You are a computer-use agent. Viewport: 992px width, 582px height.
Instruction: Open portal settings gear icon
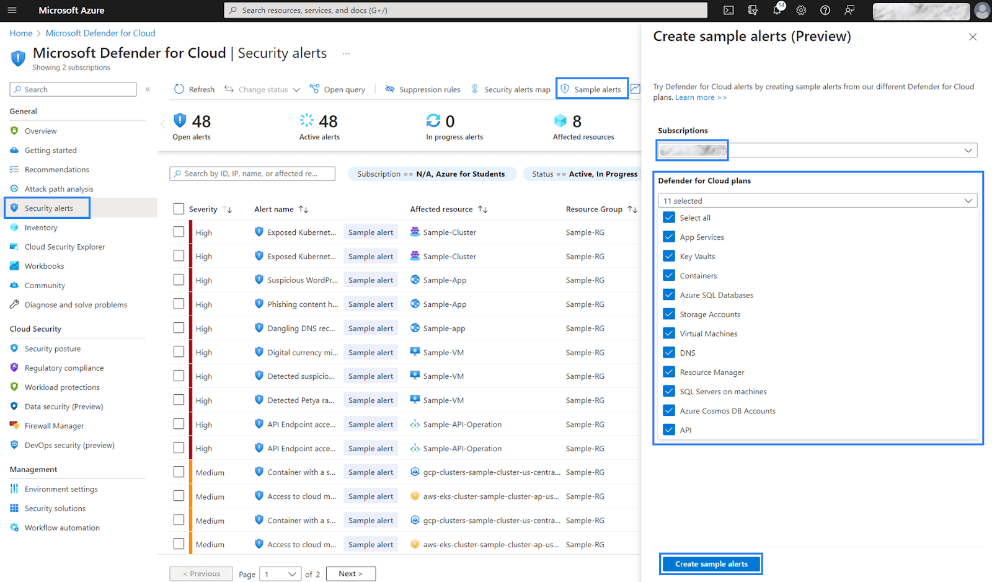click(x=801, y=10)
